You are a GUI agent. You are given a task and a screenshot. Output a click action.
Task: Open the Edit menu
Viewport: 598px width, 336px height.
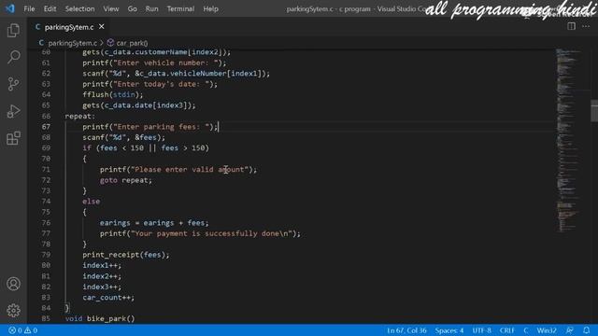click(x=50, y=8)
